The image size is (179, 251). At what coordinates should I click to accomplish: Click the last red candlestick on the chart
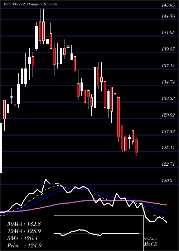tap(136, 146)
